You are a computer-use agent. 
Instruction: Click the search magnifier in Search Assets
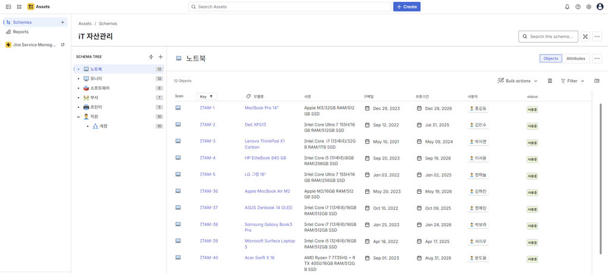194,7
